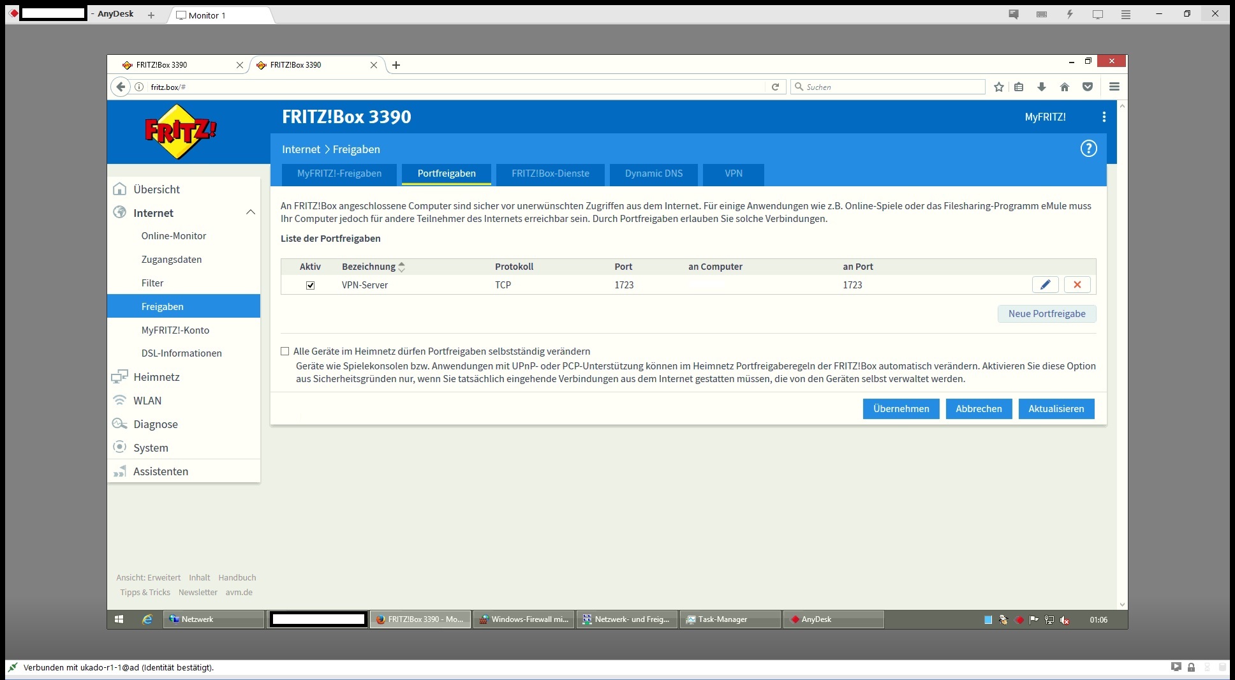Bookmark this page with the star icon
1235x680 pixels.
click(x=999, y=87)
